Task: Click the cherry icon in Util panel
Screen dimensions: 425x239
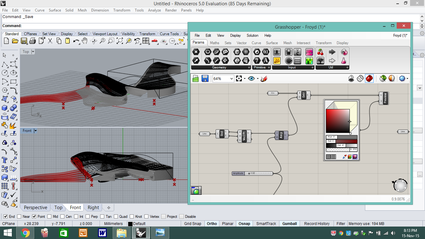Action: [x=320, y=52]
